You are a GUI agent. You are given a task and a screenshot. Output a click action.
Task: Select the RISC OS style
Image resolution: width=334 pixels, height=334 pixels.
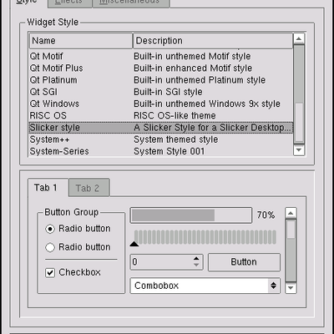point(161,116)
